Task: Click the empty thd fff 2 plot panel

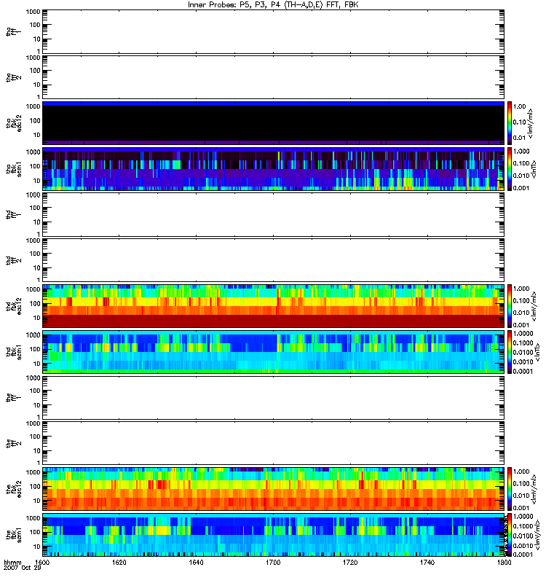Action: [x=274, y=260]
